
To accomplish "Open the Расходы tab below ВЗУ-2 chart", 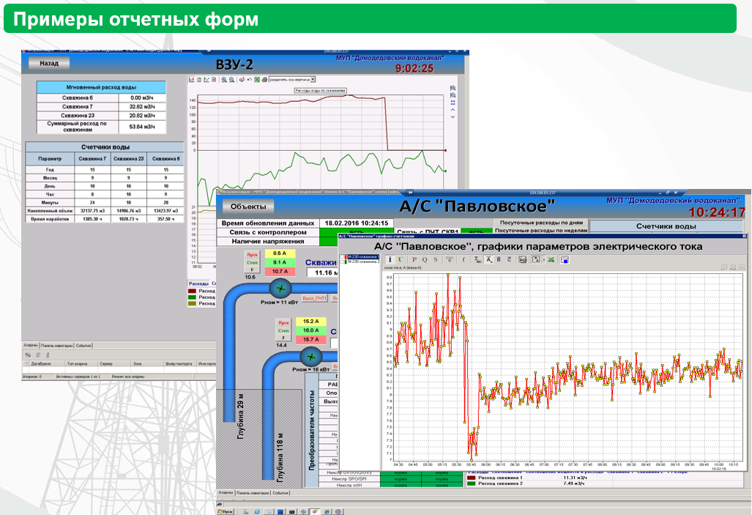I will pos(198,284).
